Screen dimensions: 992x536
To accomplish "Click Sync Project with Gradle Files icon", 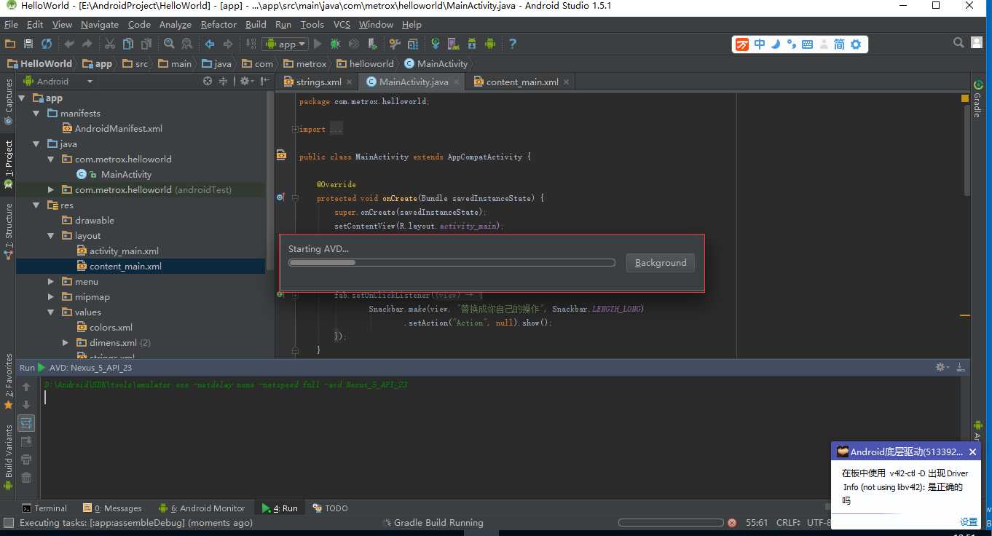I will tap(436, 44).
